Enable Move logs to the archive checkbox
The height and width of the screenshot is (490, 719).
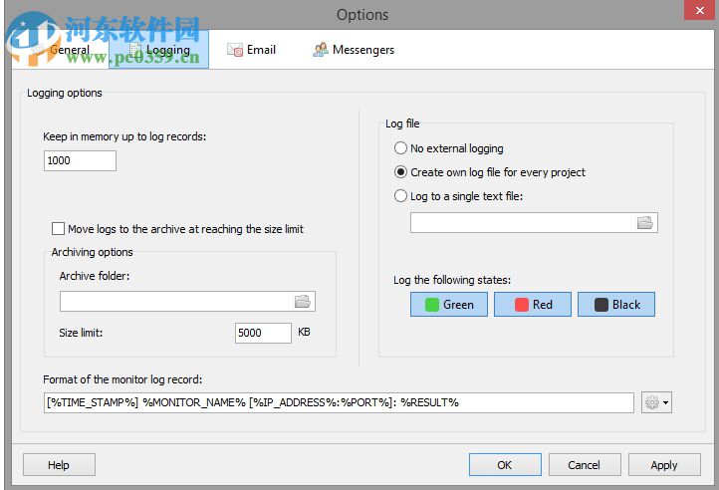coord(58,228)
